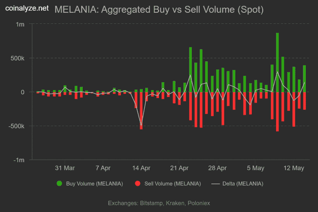Click the 12 May x-axis label
Viewport: 318px width, 212px height.
(294, 168)
